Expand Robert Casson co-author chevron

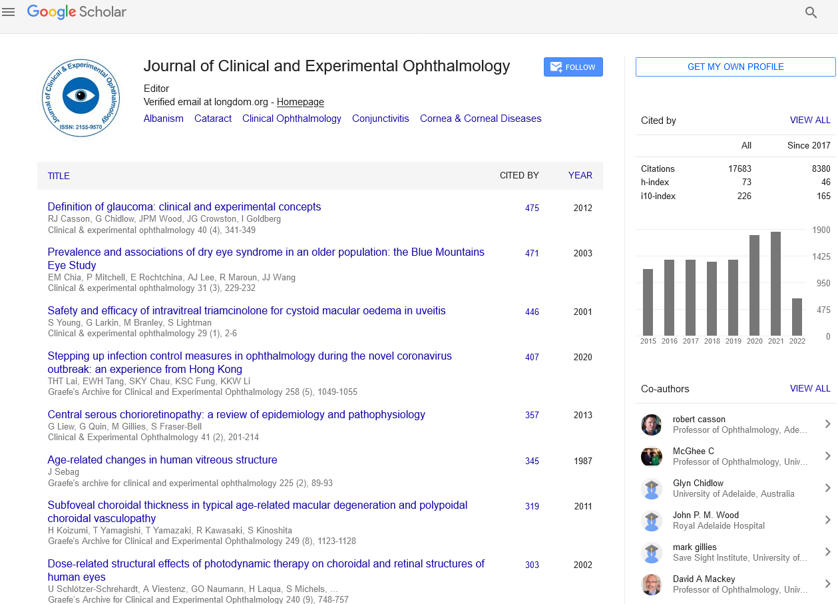tap(827, 424)
